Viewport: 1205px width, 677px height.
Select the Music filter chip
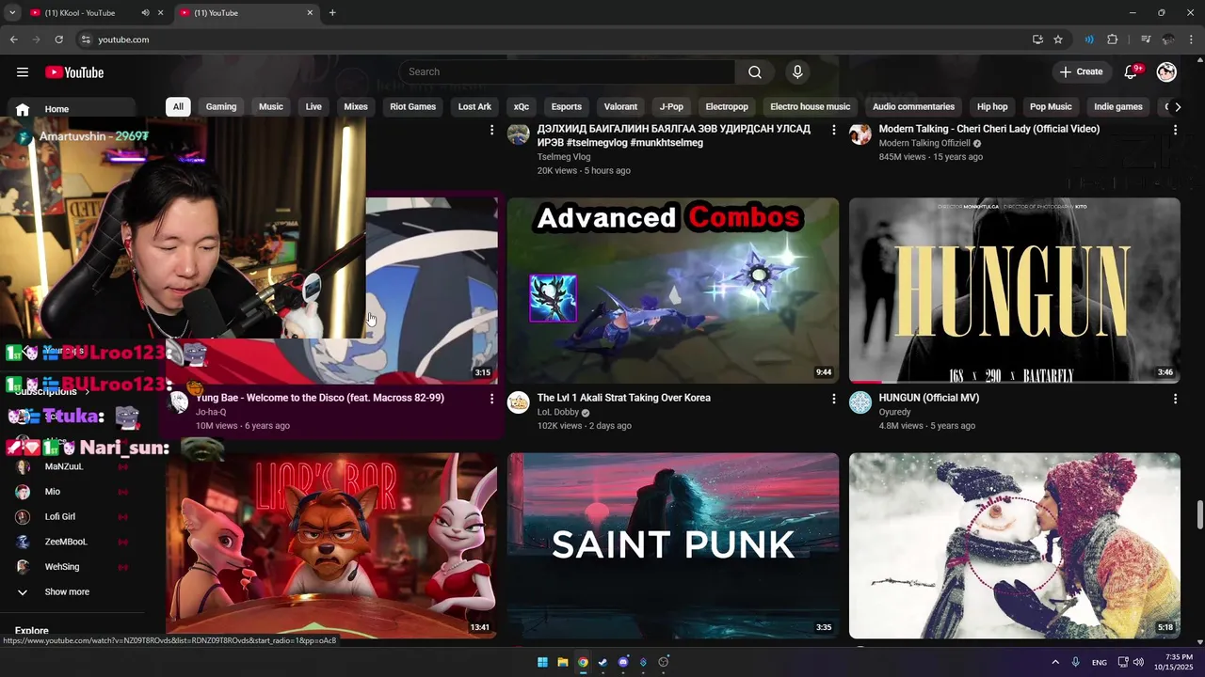[x=271, y=107]
